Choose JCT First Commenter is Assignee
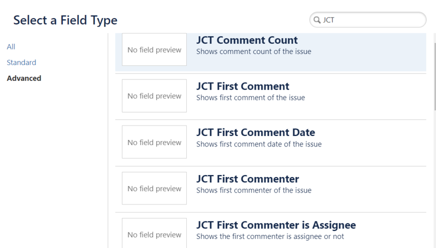The width and height of the screenshot is (436, 248). (276, 225)
